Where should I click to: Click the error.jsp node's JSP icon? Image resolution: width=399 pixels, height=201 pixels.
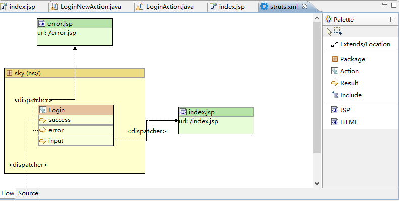coord(42,23)
